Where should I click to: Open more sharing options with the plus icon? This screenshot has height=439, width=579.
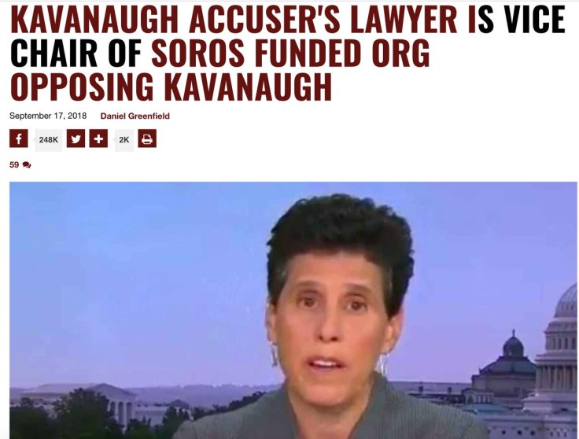[98, 138]
